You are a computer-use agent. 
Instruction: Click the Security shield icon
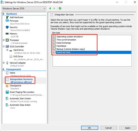click(7, 27)
